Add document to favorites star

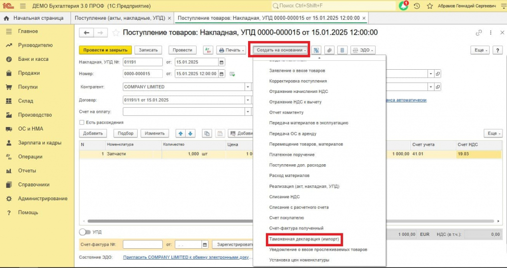tap(116, 33)
